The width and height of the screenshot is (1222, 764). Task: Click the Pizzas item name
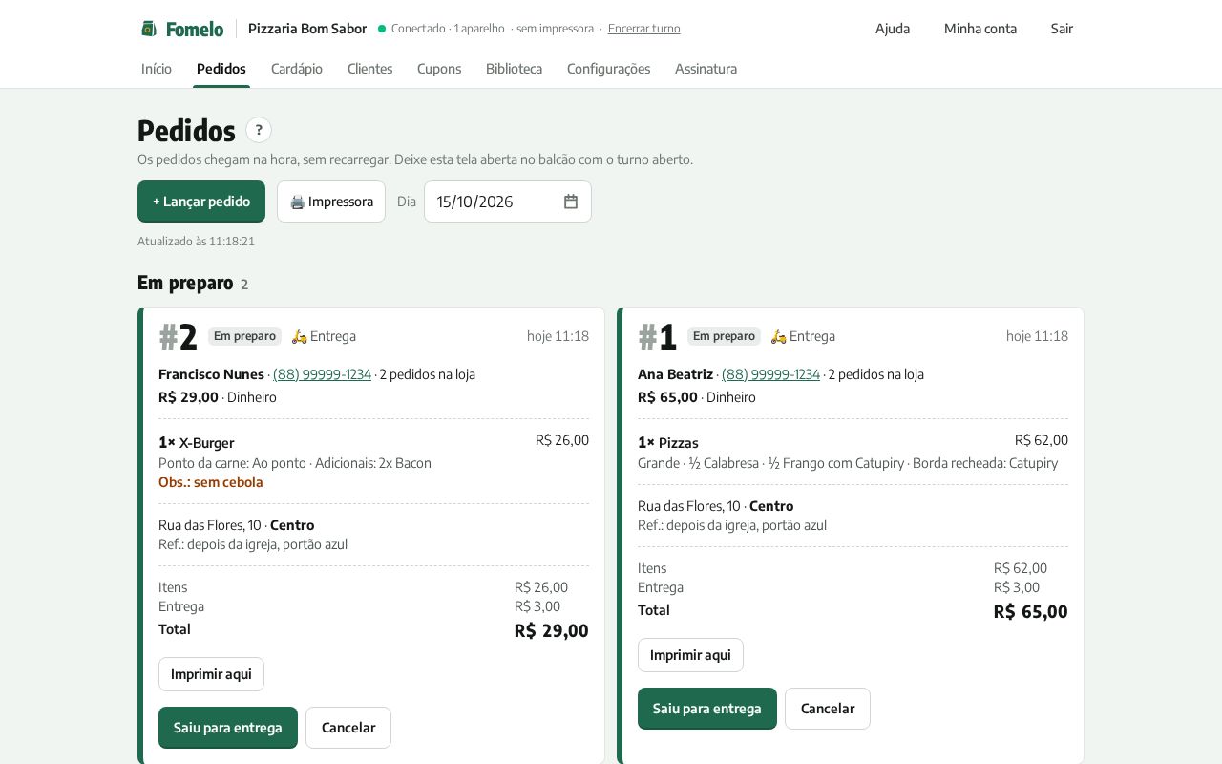(679, 443)
